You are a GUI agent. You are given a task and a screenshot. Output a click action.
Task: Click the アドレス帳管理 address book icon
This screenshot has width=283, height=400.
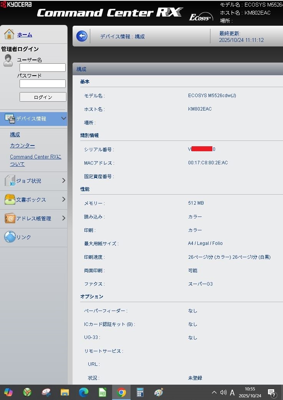point(10,218)
